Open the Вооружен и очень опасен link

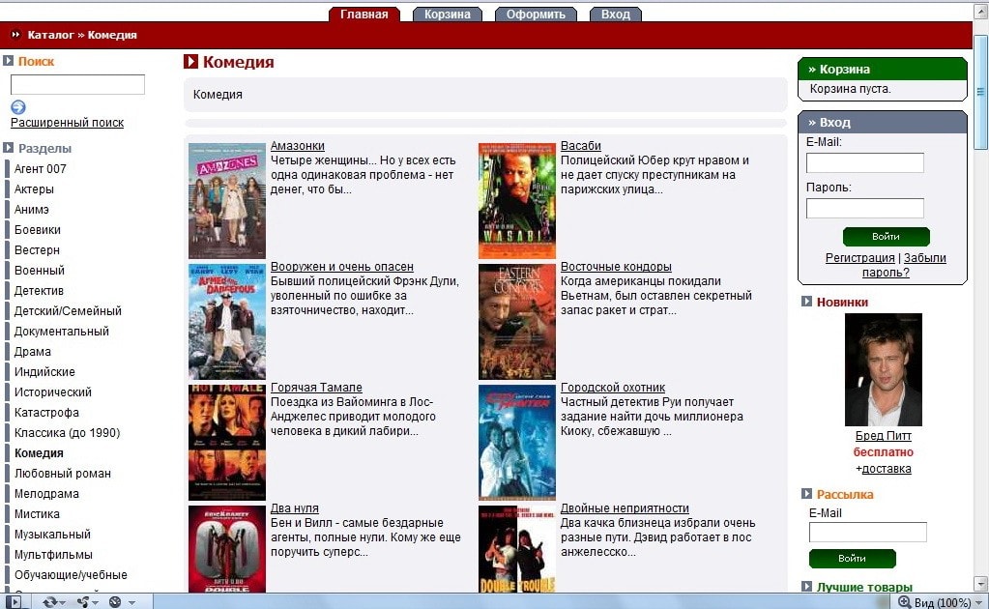342,267
